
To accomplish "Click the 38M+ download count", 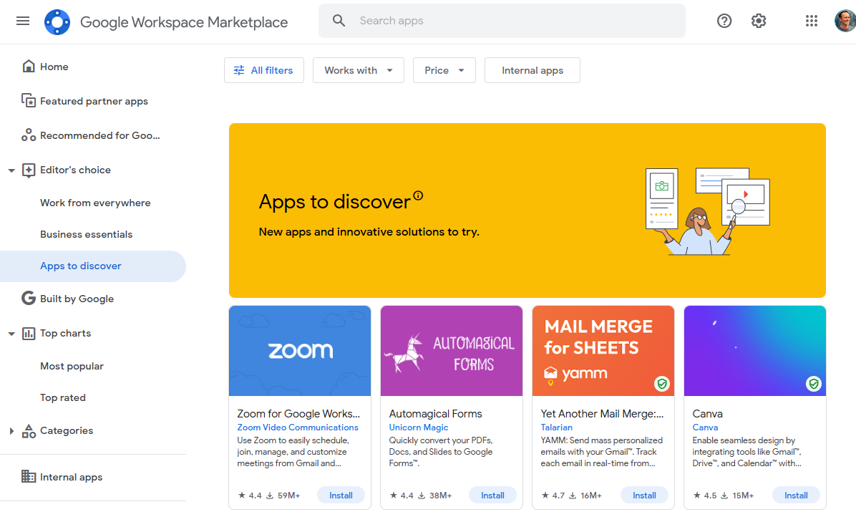I will [441, 496].
